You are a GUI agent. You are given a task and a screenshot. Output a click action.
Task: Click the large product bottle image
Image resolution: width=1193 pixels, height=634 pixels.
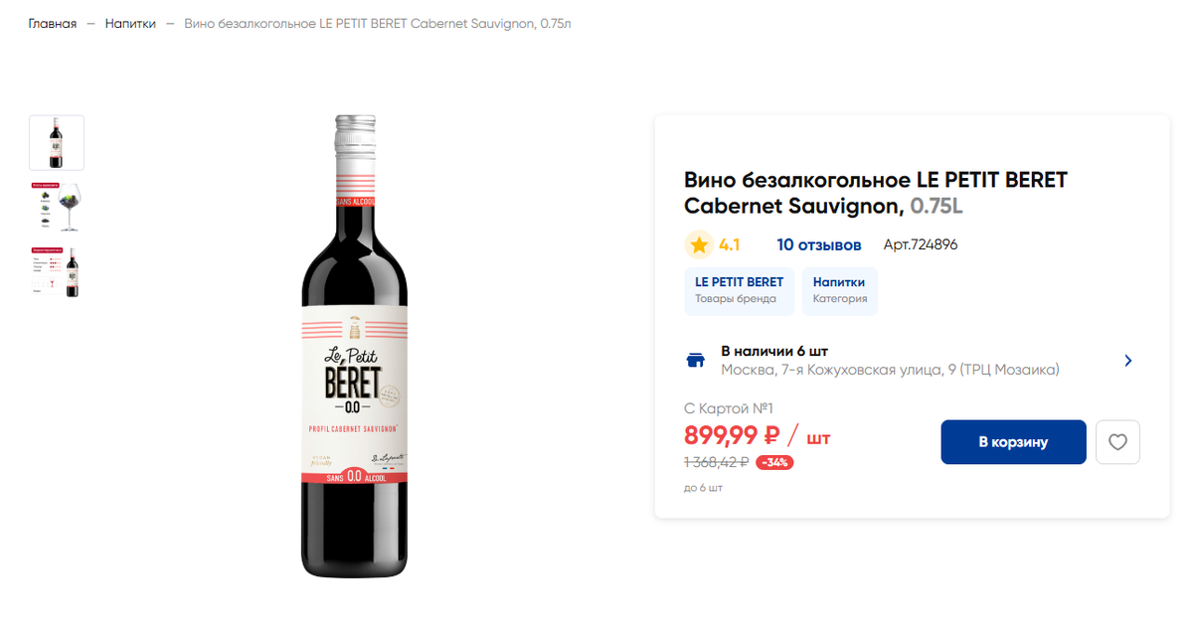(x=355, y=348)
